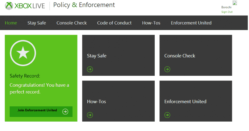This screenshot has width=249, height=131.
Task: Click the Safety Record: label
Action: (25, 76)
